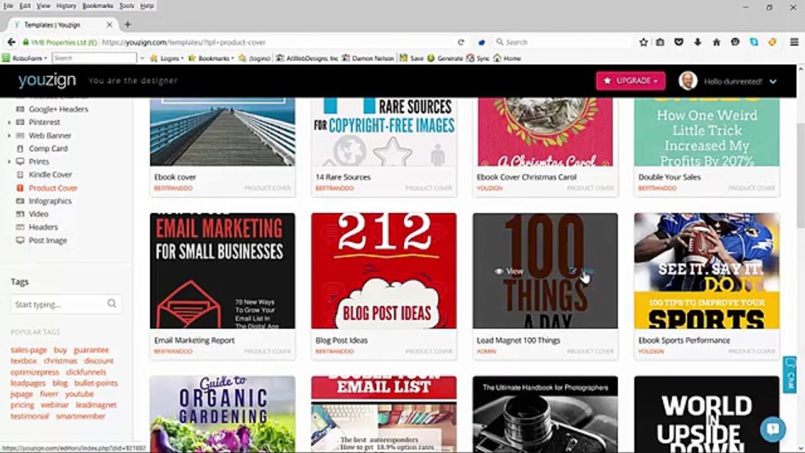The image size is (805, 453).
Task: Open a new tab with plus button
Action: click(128, 25)
